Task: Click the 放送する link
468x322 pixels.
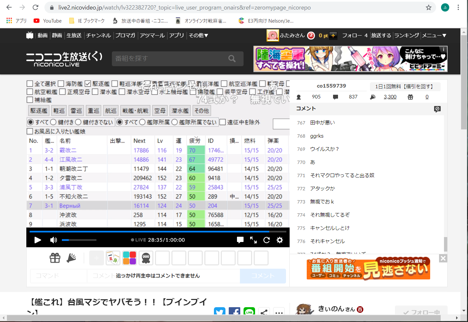Action: coord(381,35)
